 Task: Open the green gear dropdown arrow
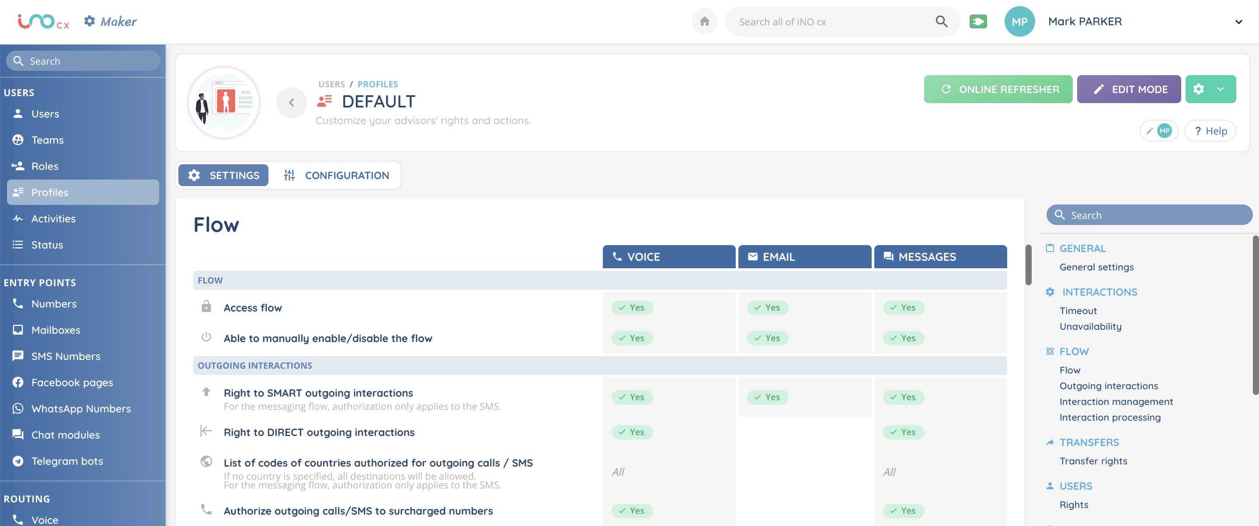[1221, 90]
